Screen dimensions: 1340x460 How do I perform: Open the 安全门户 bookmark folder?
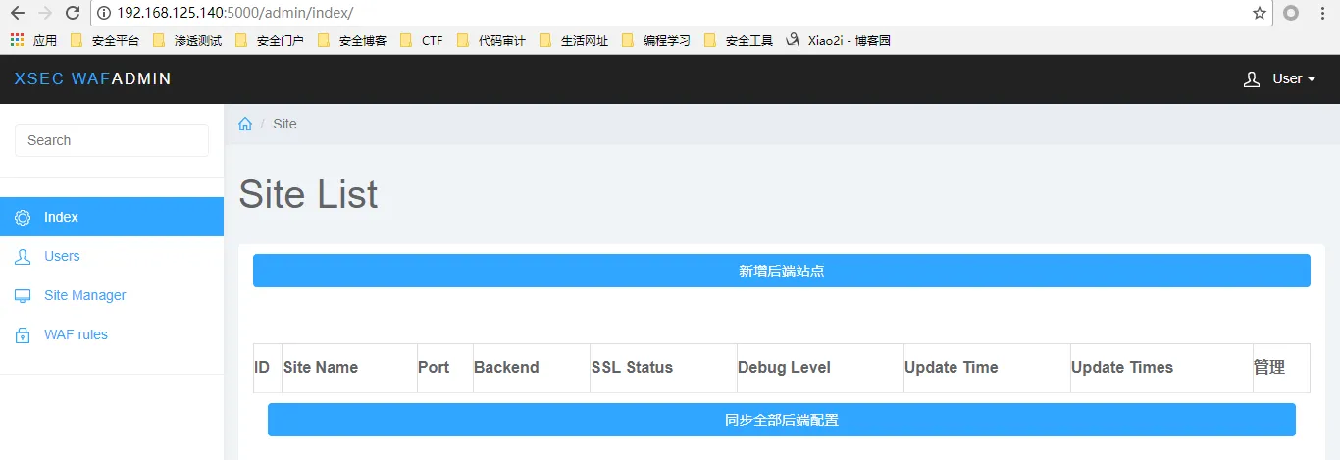click(x=269, y=41)
